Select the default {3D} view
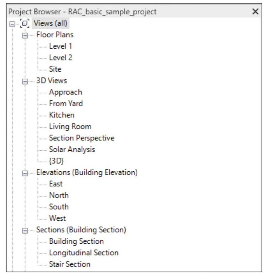 click(56, 161)
